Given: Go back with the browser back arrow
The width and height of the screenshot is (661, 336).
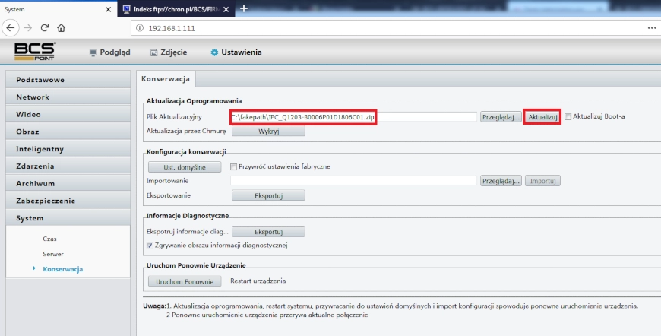Looking at the screenshot, I should [11, 28].
